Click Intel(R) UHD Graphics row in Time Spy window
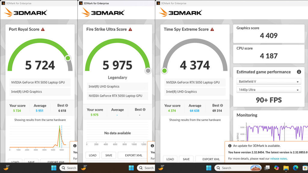308x173 pixels. click(x=195, y=92)
